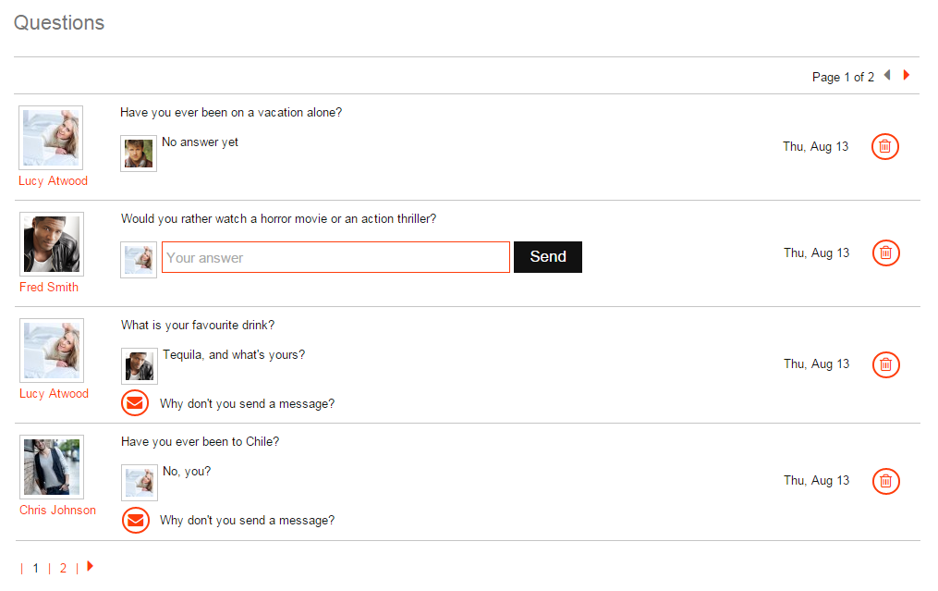938x591 pixels.
Task: Focus the 'Your answer' text field
Action: tap(335, 257)
